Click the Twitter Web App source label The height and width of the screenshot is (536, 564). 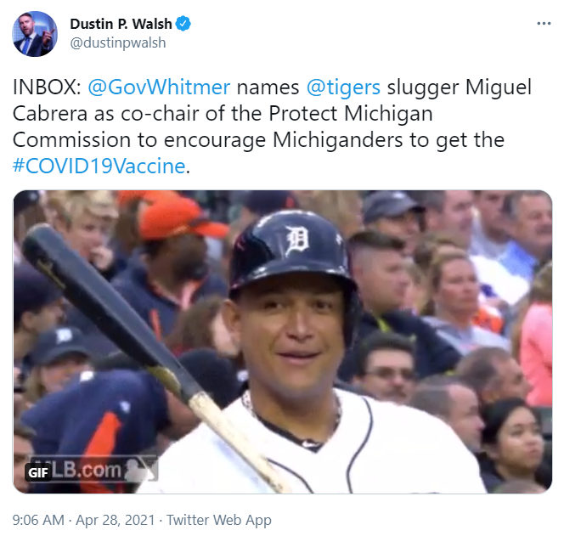click(x=218, y=520)
